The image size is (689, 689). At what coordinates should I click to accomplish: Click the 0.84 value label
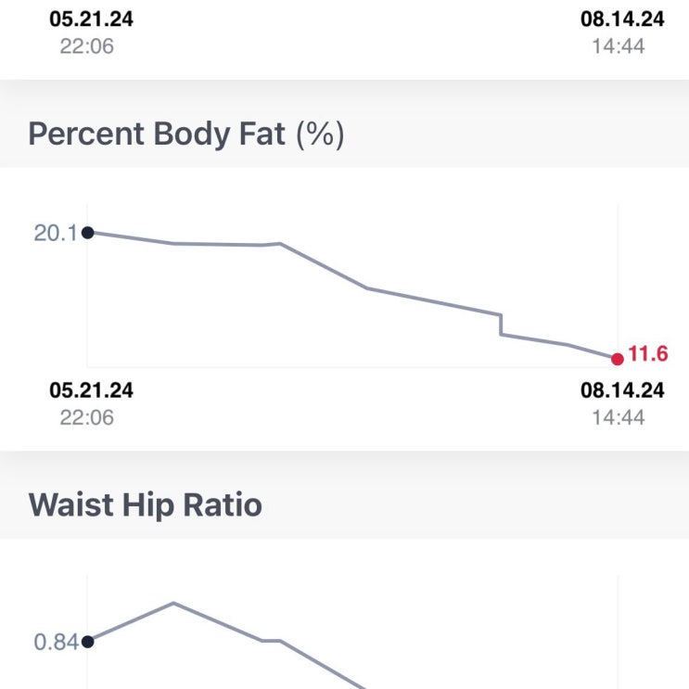[55, 642]
